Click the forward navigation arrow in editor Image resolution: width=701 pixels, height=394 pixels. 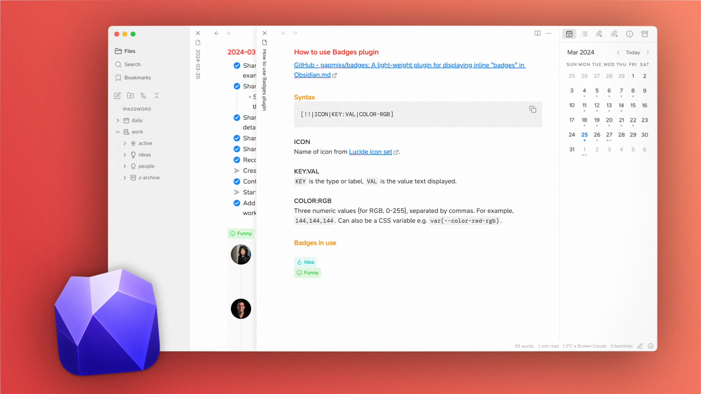pyautogui.click(x=295, y=33)
